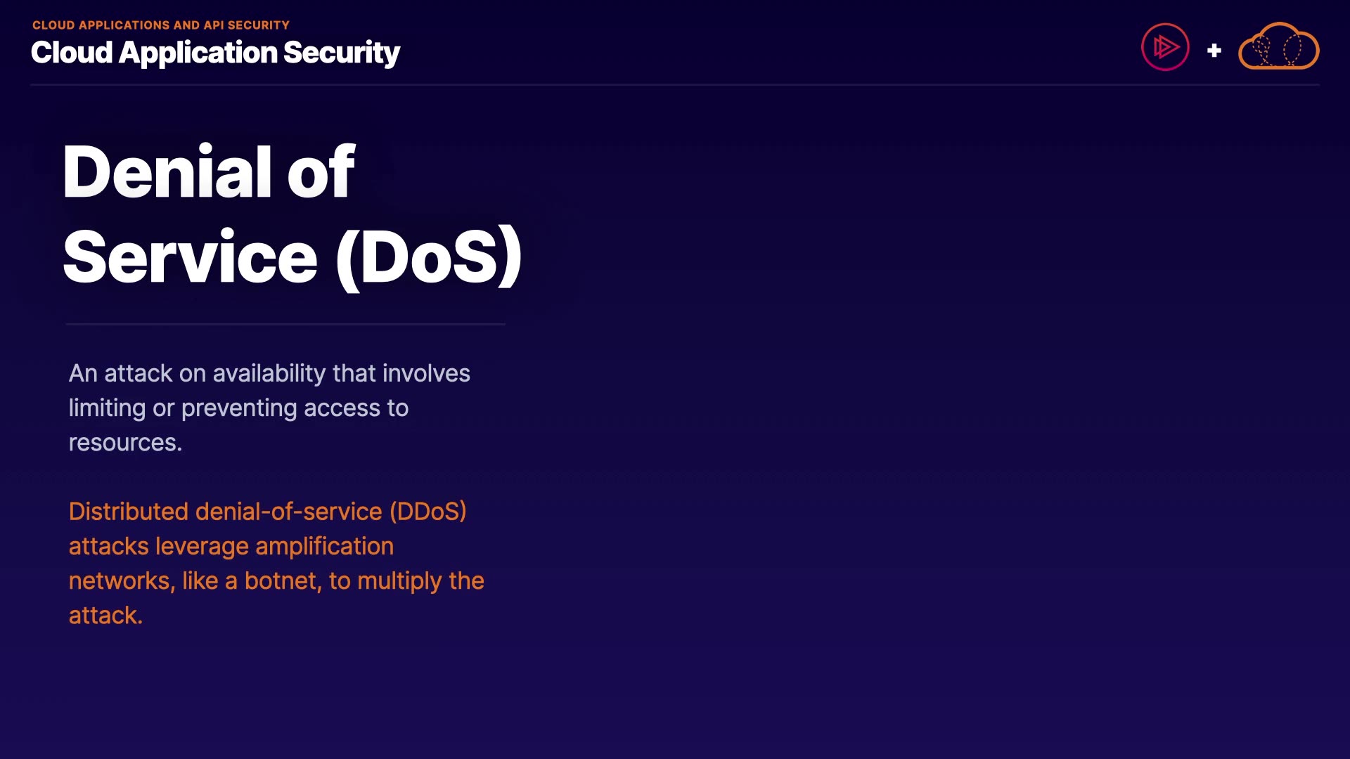Click the final orange word 'attack.'

(105, 616)
